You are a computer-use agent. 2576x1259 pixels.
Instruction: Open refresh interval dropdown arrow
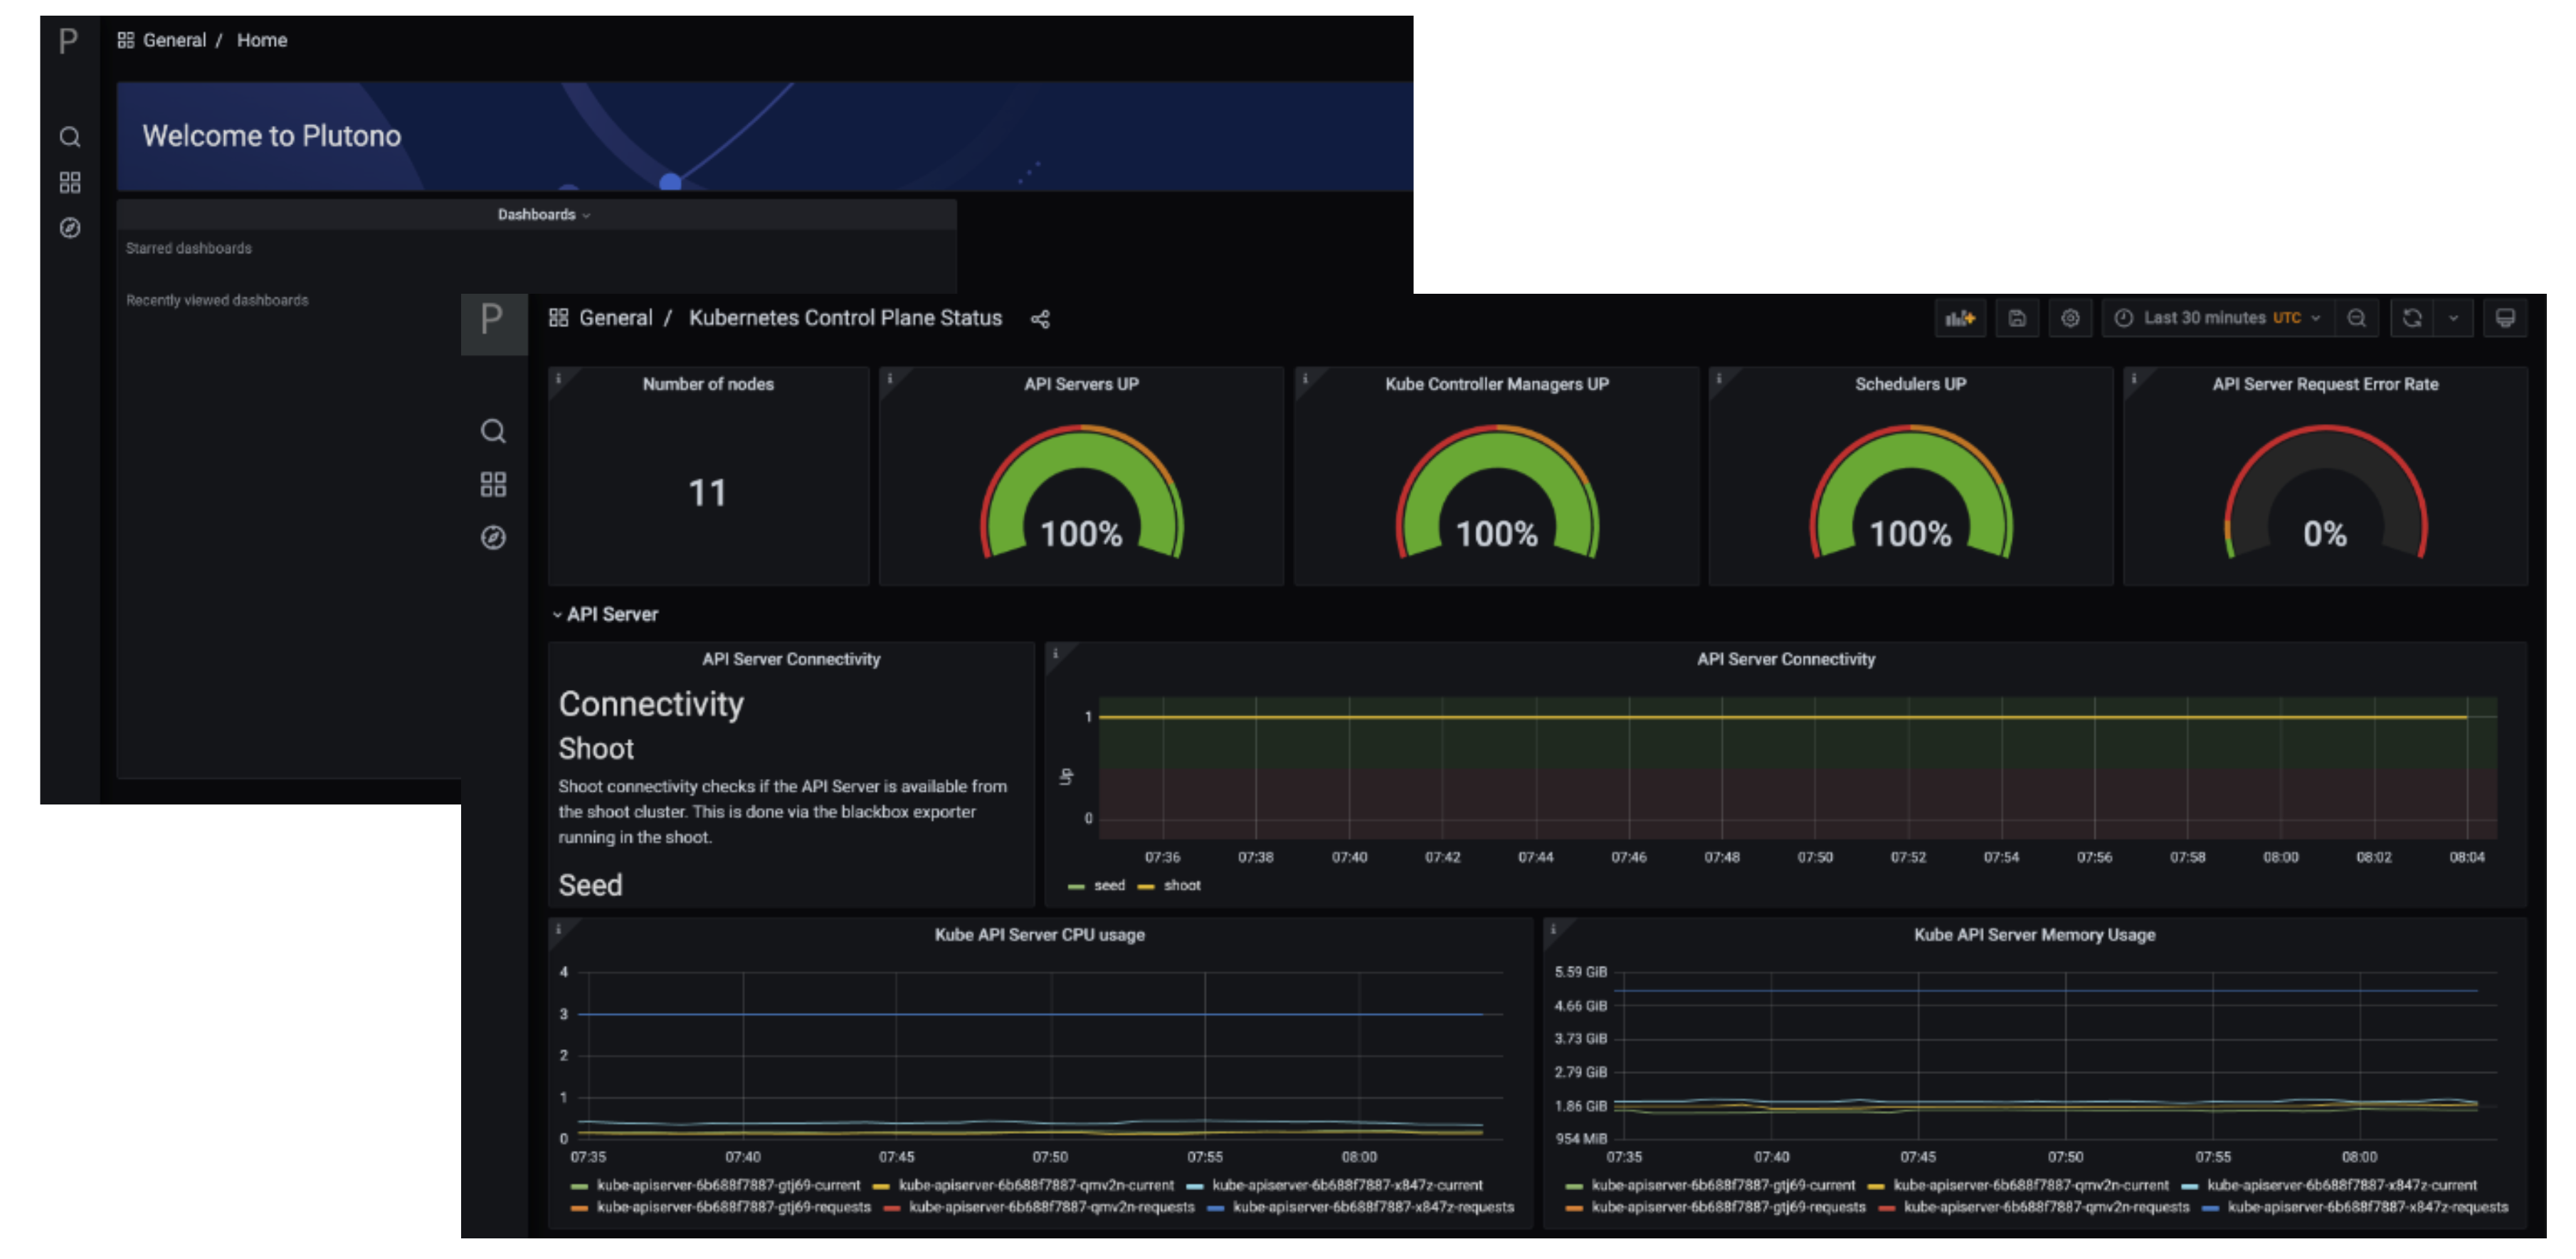[2453, 318]
